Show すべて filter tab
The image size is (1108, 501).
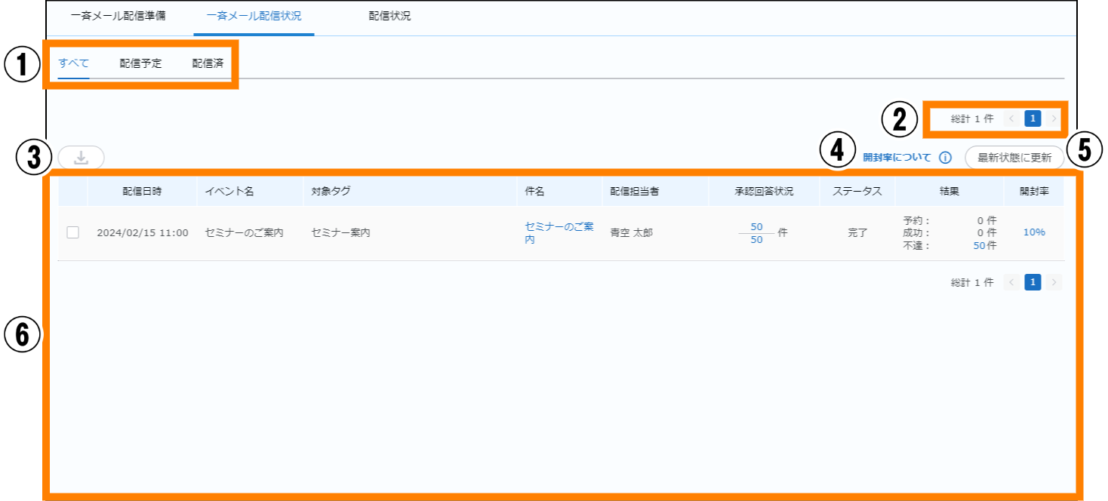point(74,63)
